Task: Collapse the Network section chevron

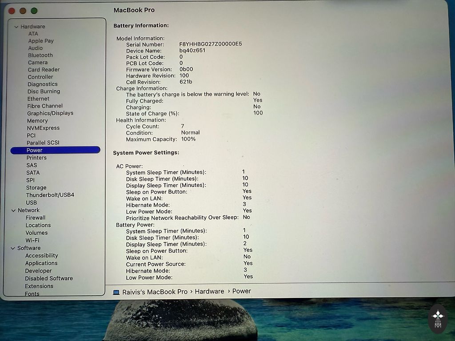Action: 13,210
